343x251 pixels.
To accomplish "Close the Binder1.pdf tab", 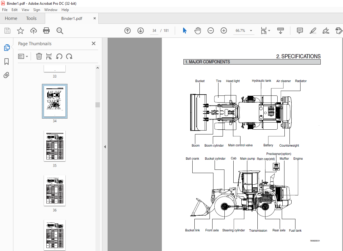I will tap(95, 18).
